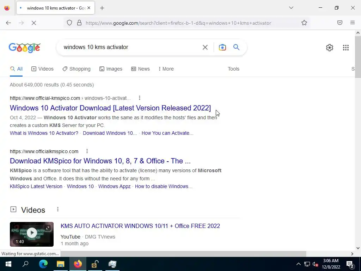Open the padlock app in taskbar

point(95,264)
